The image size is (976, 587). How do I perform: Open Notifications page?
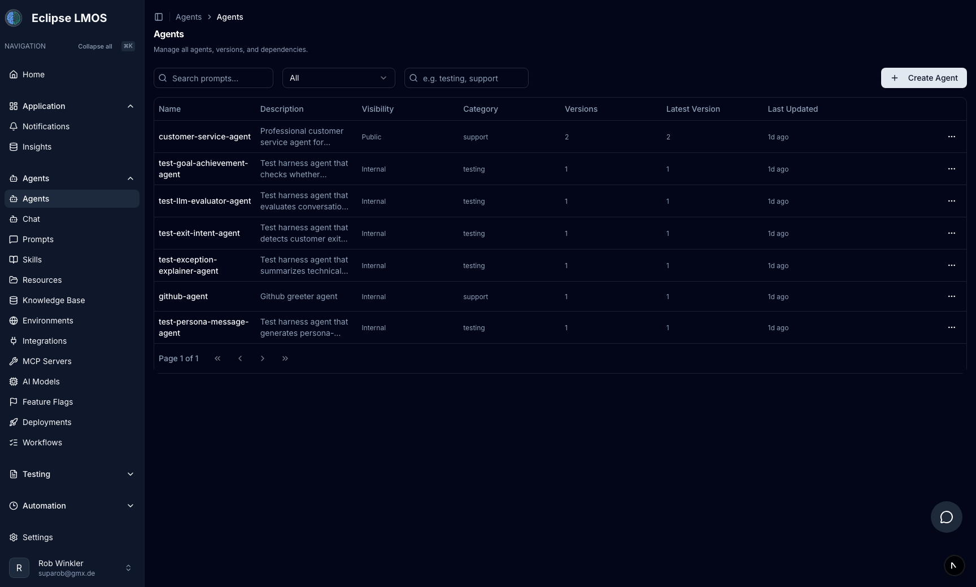click(72, 126)
